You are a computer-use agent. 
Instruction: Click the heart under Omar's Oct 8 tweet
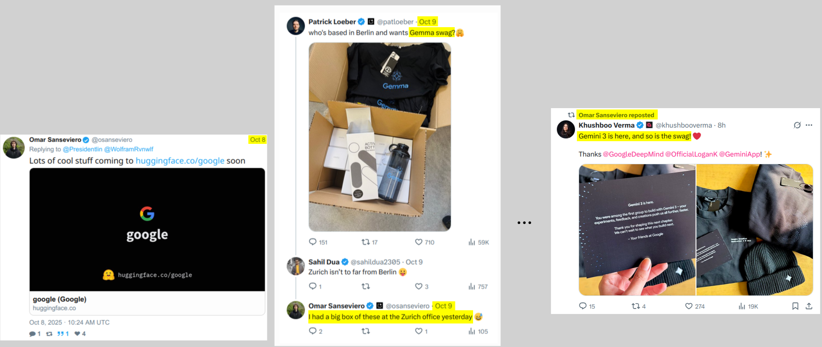pos(77,334)
